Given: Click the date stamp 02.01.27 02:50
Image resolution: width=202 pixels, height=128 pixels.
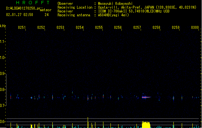Looking at the screenshot, I should pyautogui.click(x=20, y=15).
